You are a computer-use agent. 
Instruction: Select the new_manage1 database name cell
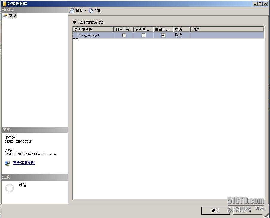[x=96, y=35]
